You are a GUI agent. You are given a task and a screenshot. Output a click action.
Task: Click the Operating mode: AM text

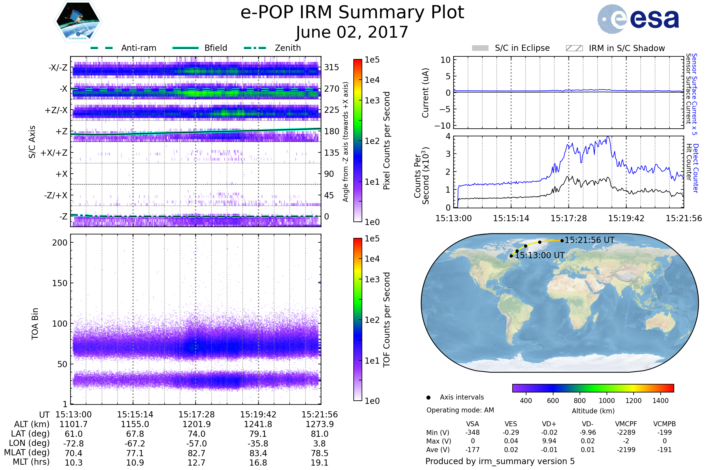coord(460,410)
